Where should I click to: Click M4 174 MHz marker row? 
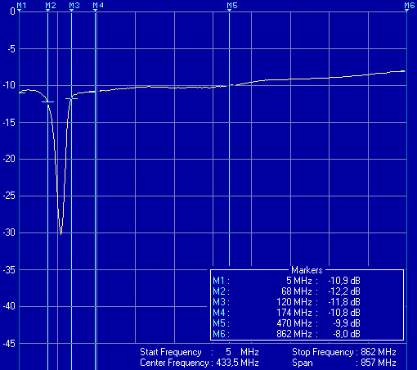pyautogui.click(x=286, y=313)
